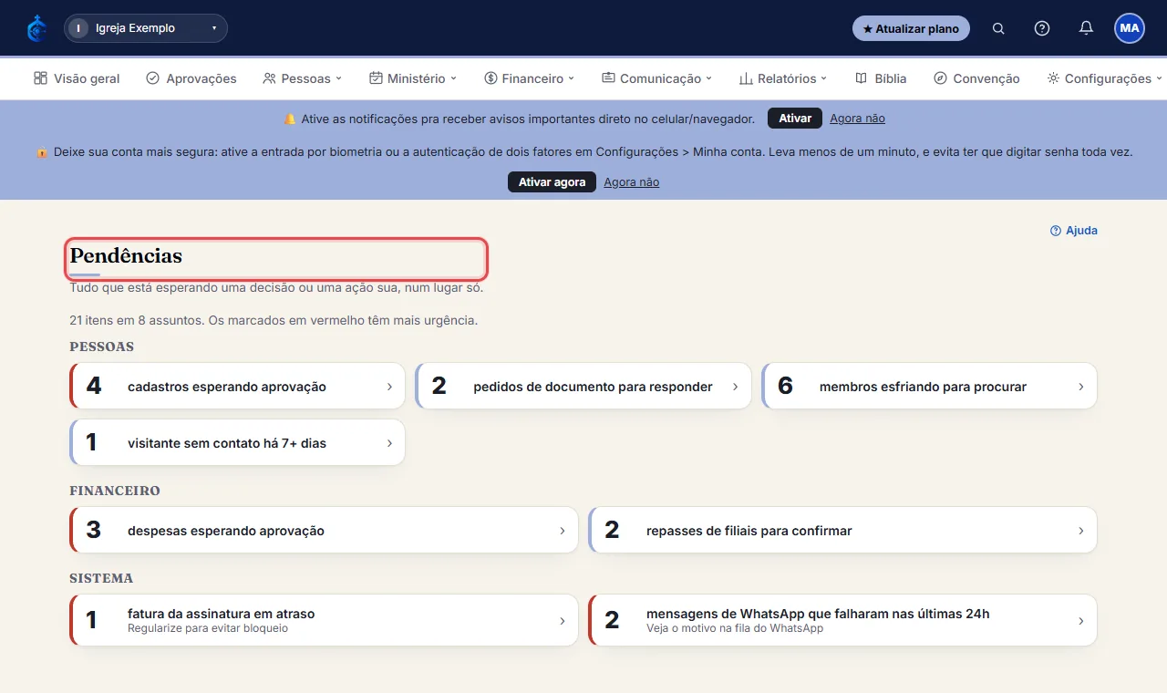Open the Igreja Exemplo church selector
This screenshot has height=693, width=1167.
(x=146, y=28)
